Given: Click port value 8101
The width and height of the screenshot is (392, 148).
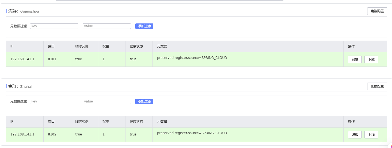Looking at the screenshot, I should tap(52, 59).
